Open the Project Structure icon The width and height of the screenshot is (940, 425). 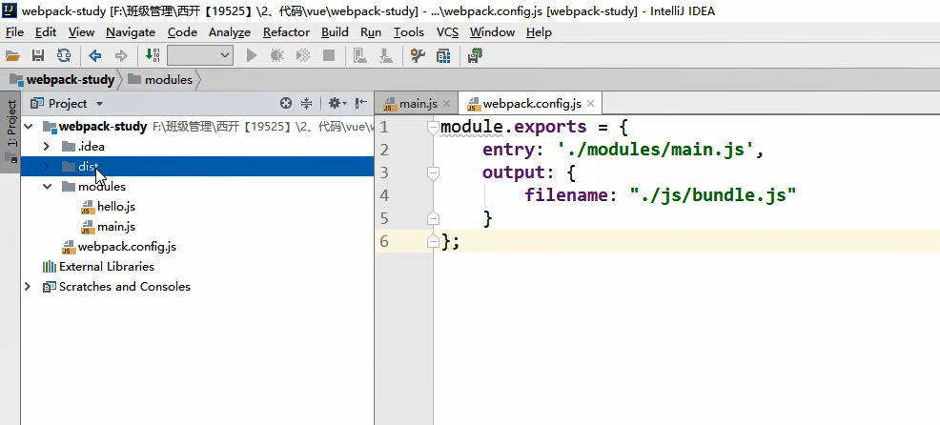[443, 56]
